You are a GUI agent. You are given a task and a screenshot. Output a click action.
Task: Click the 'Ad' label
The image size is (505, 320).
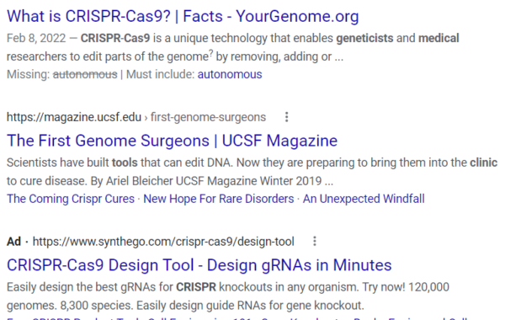click(x=13, y=242)
